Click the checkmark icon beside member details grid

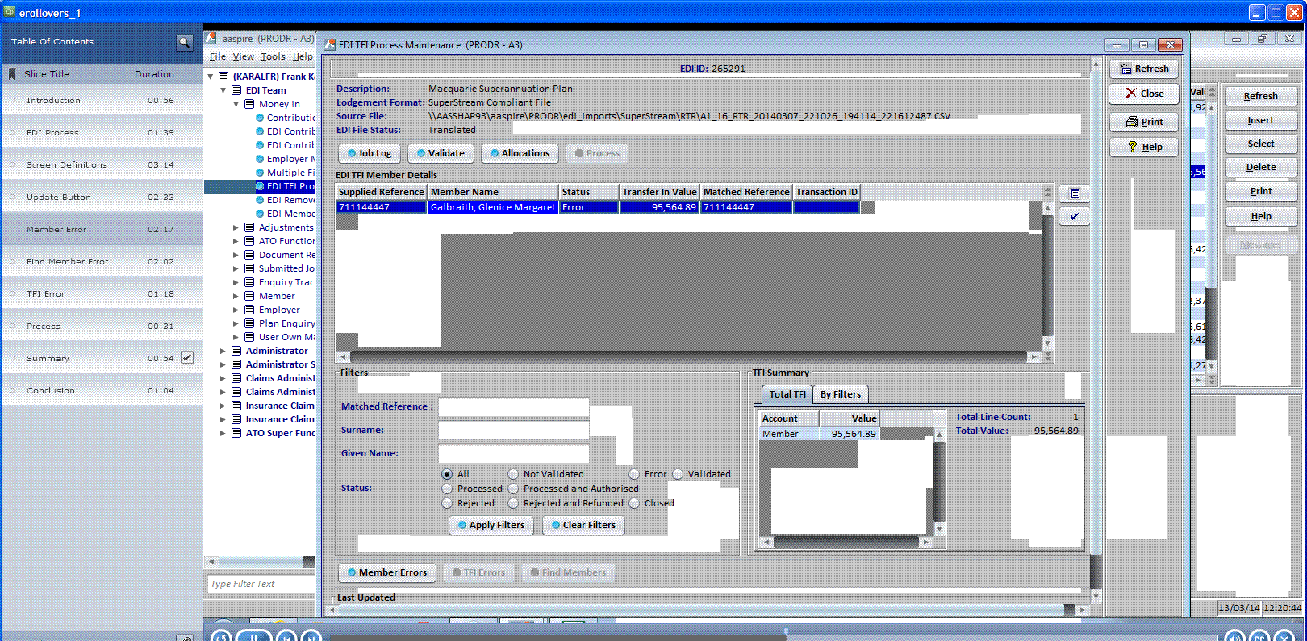click(x=1075, y=216)
